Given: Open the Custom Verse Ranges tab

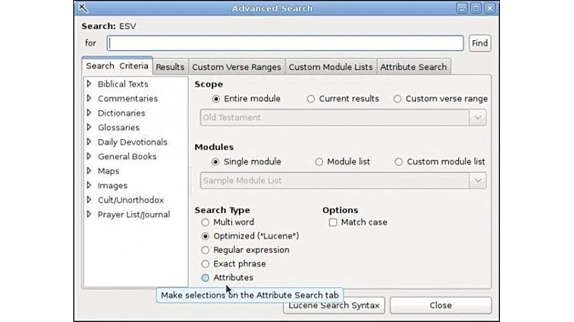Looking at the screenshot, I should (x=237, y=67).
